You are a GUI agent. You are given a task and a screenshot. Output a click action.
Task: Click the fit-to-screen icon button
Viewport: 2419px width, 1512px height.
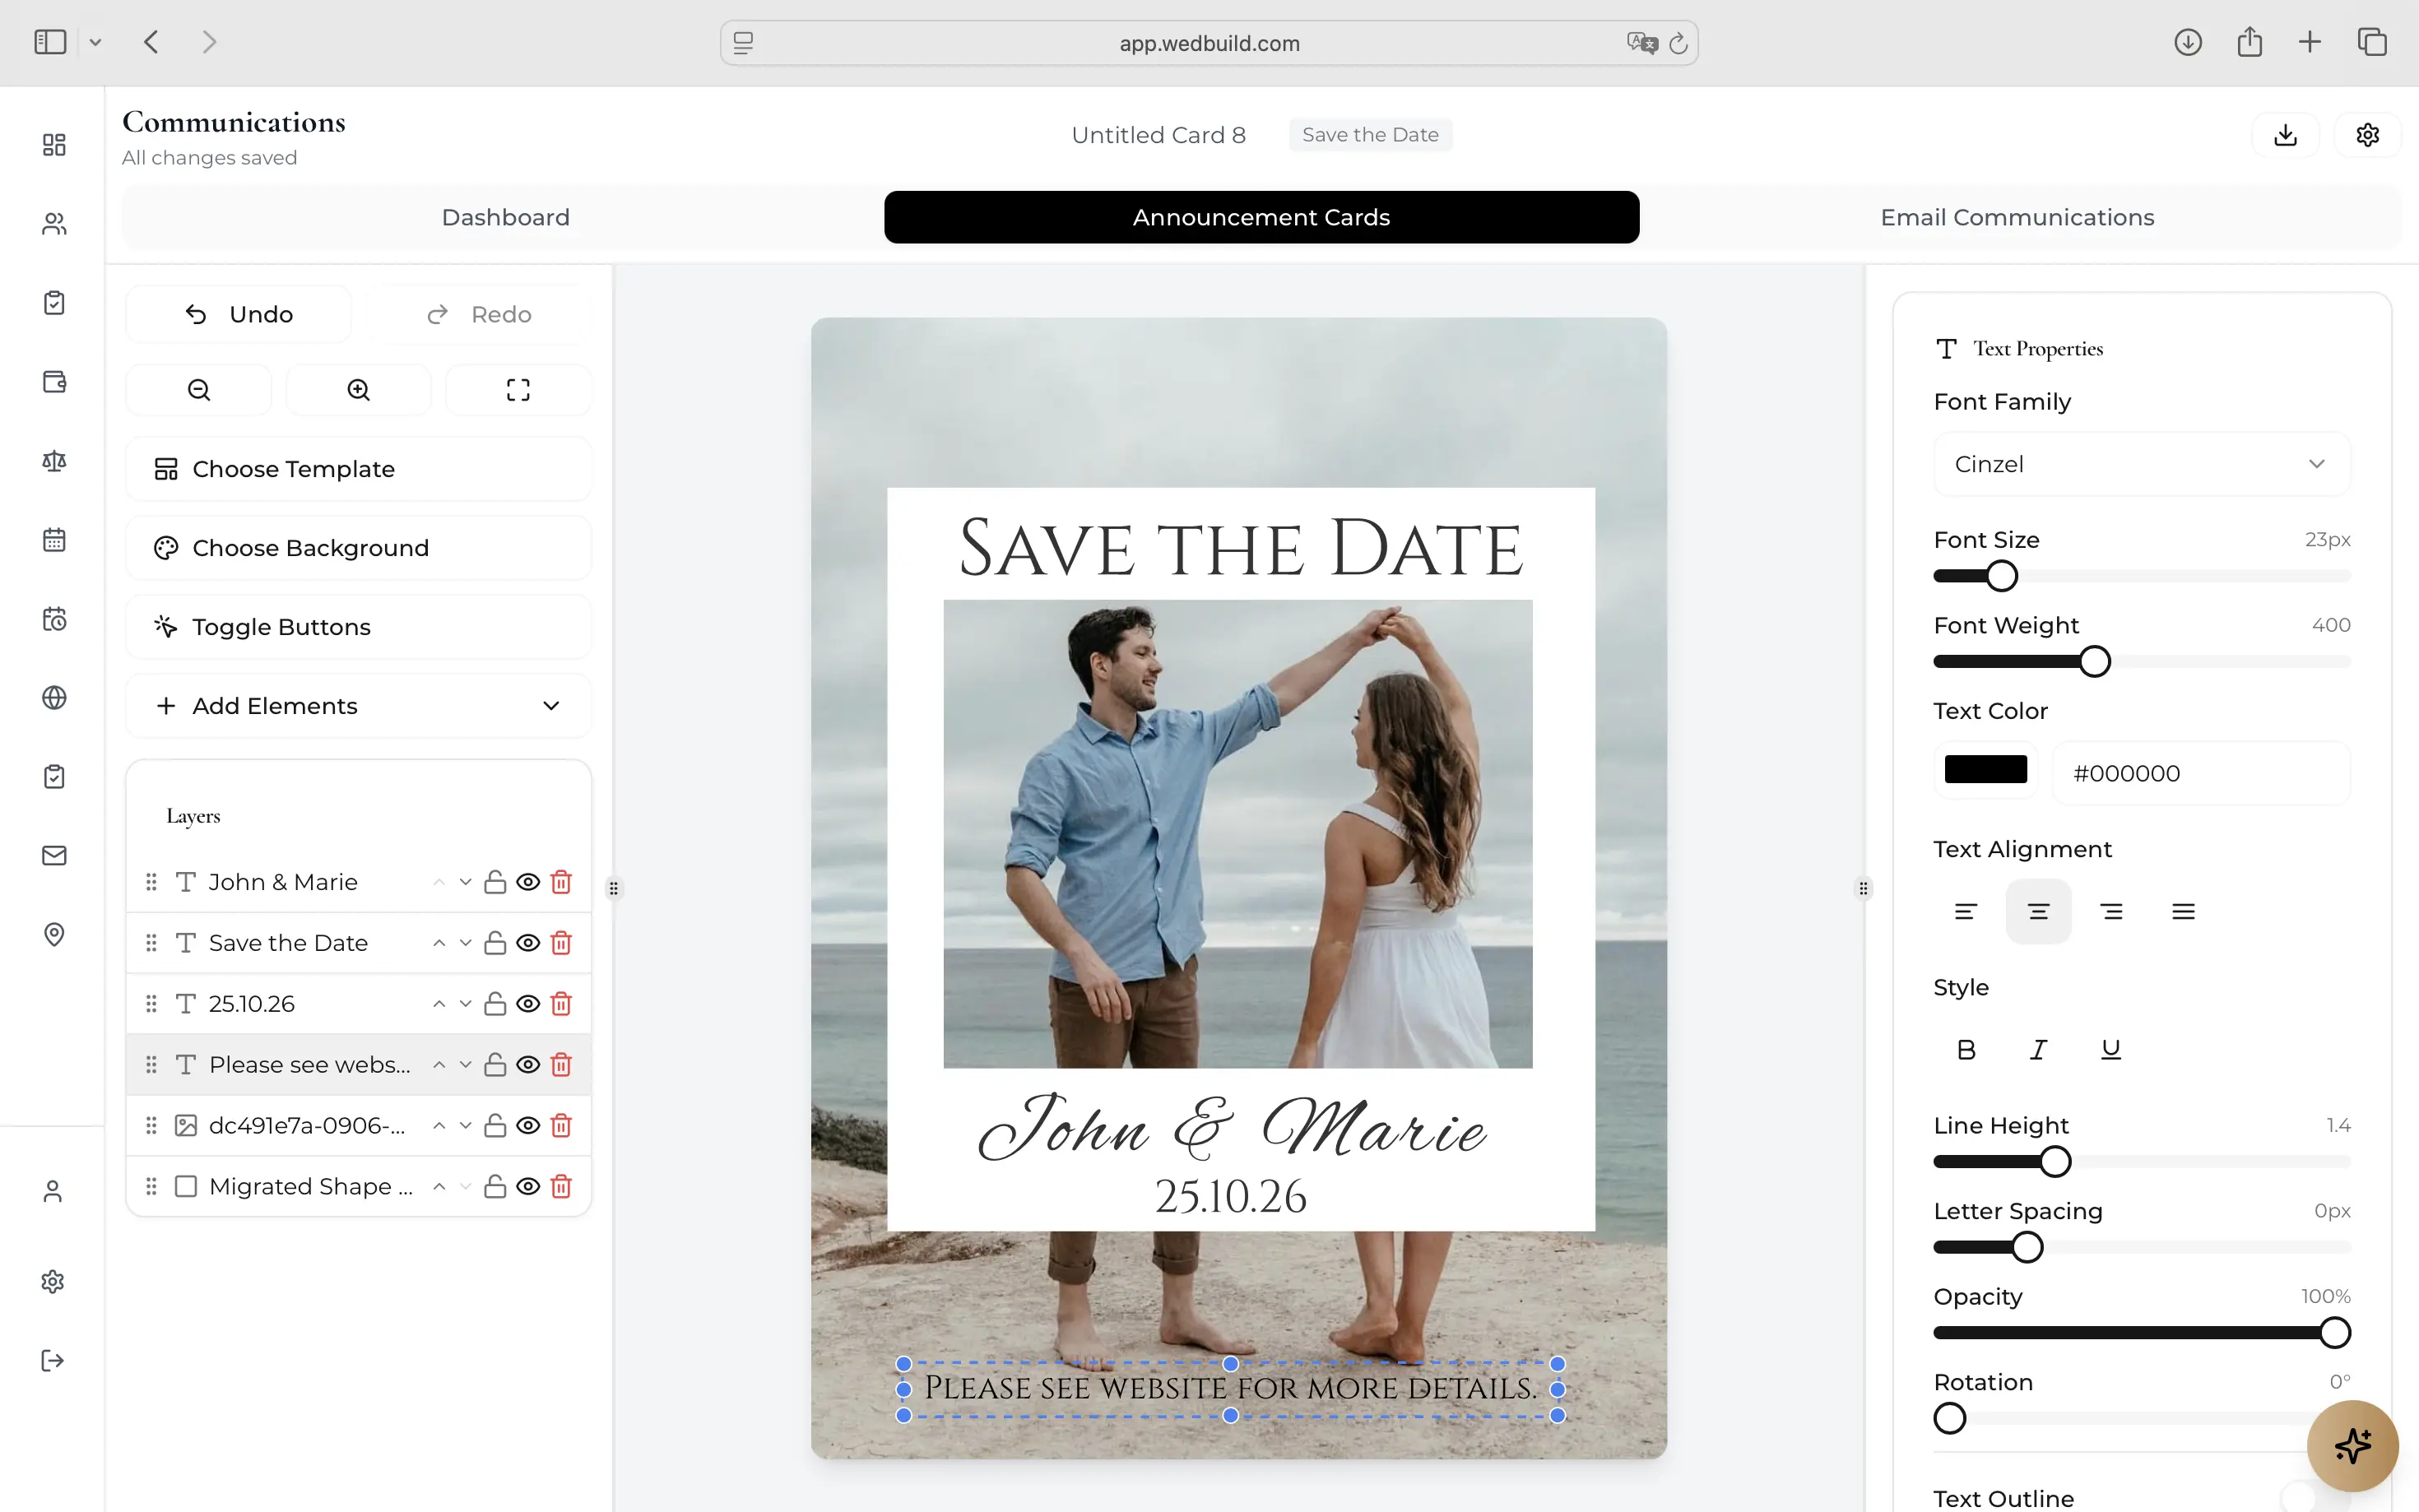coord(518,390)
